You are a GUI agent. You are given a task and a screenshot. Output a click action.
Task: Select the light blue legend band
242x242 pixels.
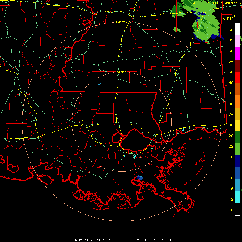click(x=237, y=185)
